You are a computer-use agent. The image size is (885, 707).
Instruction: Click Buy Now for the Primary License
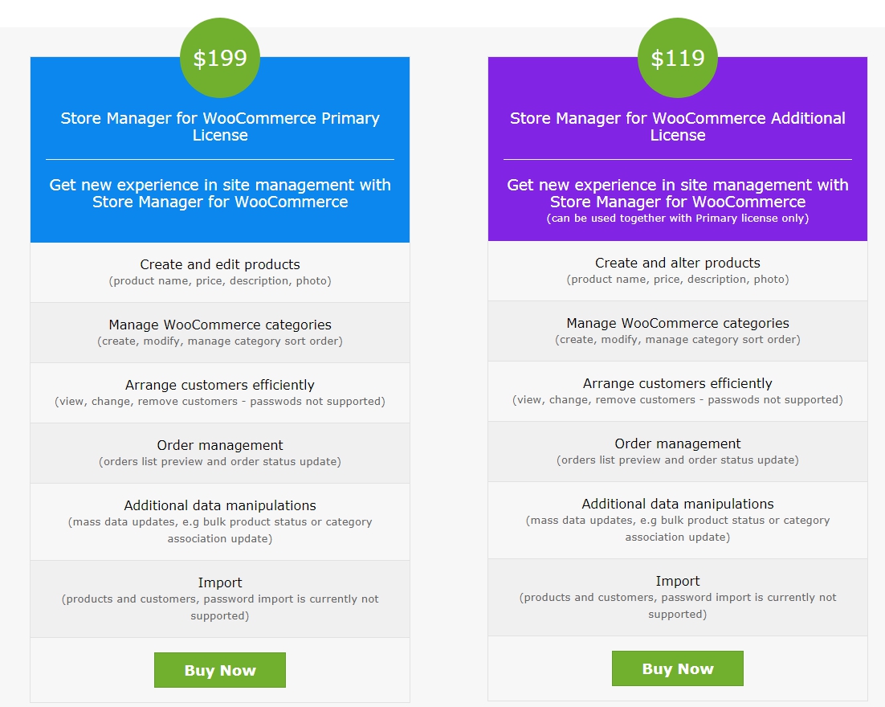[x=220, y=670]
